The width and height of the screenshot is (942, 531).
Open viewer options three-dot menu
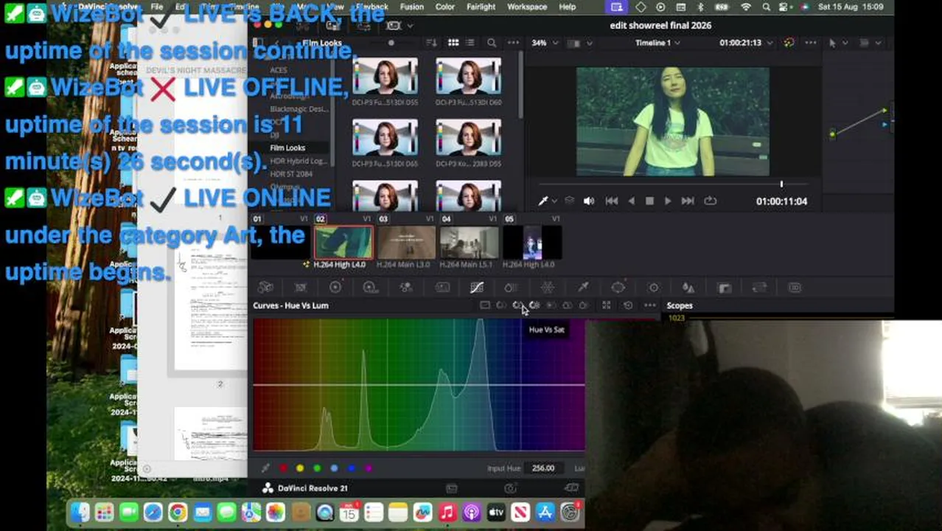[x=810, y=43]
